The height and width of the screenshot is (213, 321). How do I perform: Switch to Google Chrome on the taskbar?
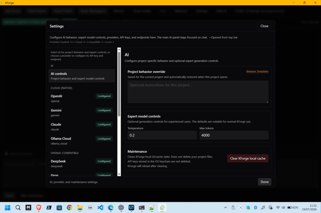click(x=69, y=207)
